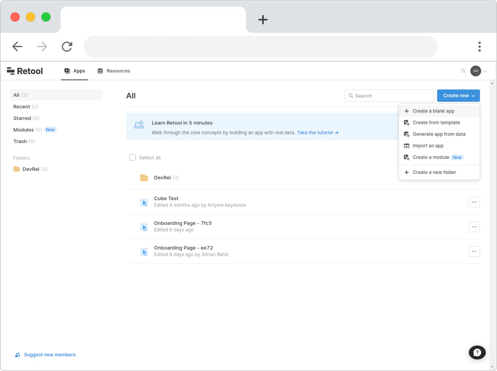Click the Learn Retool in 5 minutes heading
The height and width of the screenshot is (371, 497).
[182, 123]
